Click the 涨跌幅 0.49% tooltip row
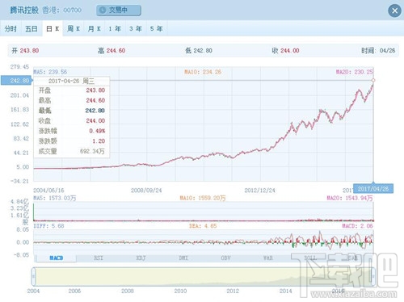The height and width of the screenshot is (302, 404). (72, 131)
